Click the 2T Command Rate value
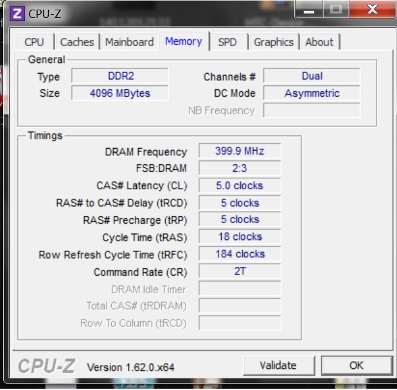 pyautogui.click(x=240, y=271)
